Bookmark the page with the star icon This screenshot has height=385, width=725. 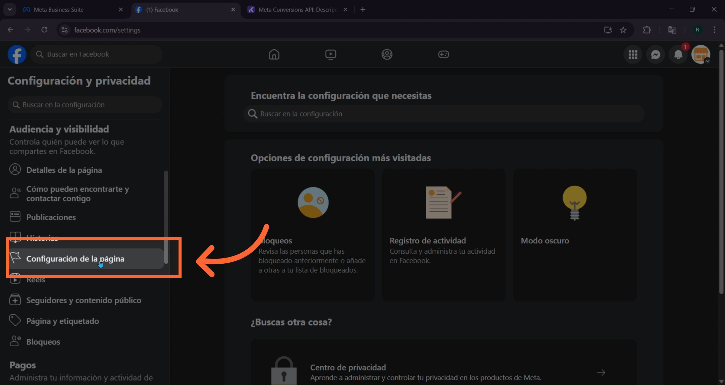click(x=623, y=30)
